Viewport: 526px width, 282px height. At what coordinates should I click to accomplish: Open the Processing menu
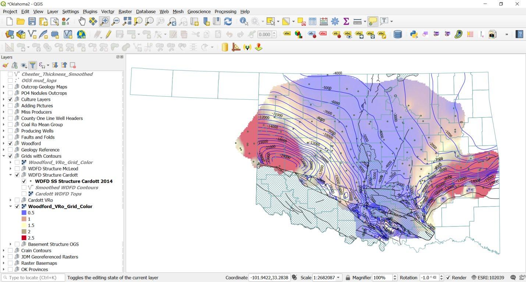point(225,12)
